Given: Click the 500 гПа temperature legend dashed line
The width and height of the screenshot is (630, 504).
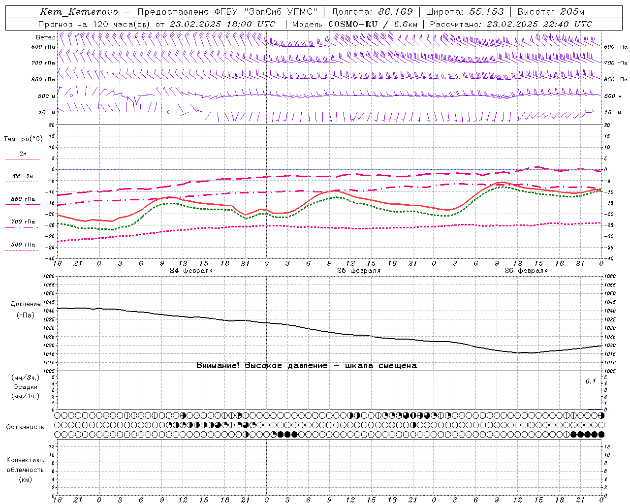Looking at the screenshot, I should pyautogui.click(x=23, y=250).
